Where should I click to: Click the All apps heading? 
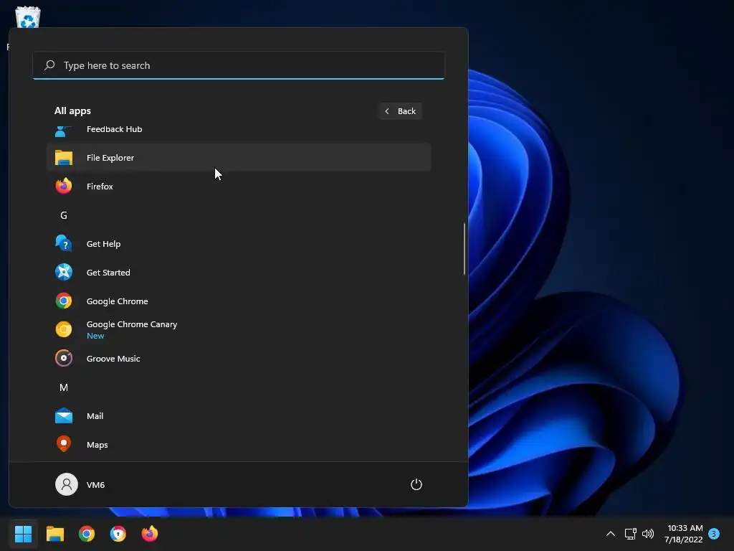pyautogui.click(x=72, y=110)
